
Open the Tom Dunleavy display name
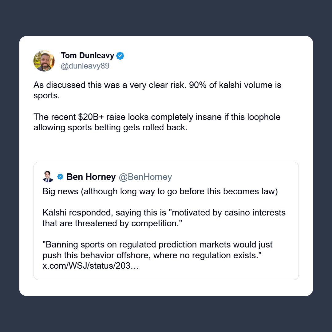coord(88,56)
